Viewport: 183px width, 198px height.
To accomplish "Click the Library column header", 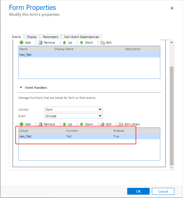I will tap(24, 131).
